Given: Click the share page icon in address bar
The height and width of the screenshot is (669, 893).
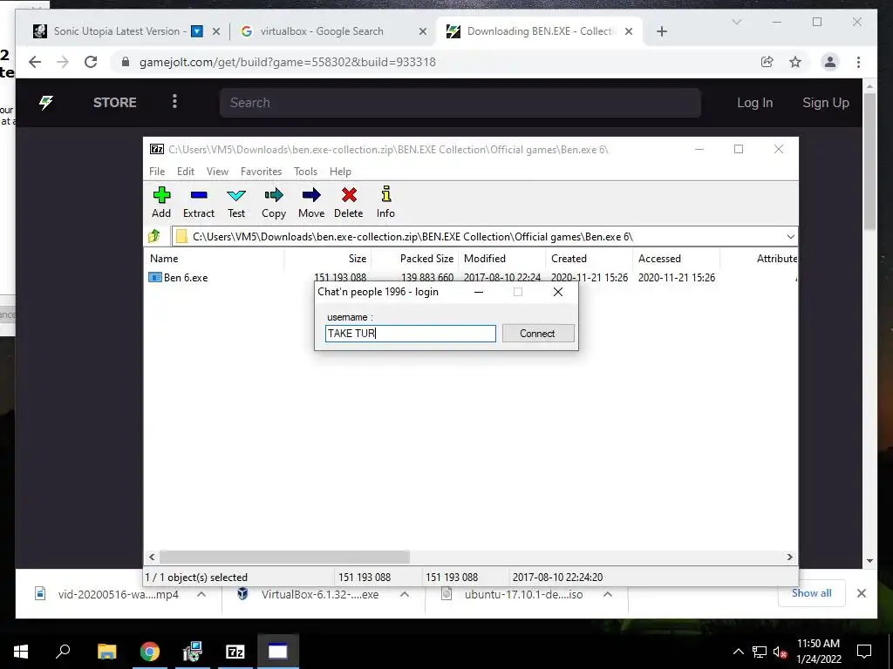Looking at the screenshot, I should click(x=767, y=62).
